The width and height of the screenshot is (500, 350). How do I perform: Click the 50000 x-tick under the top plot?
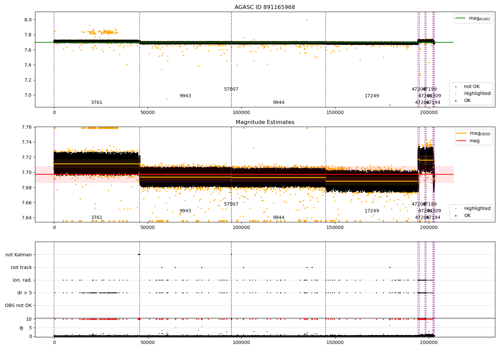147,113
